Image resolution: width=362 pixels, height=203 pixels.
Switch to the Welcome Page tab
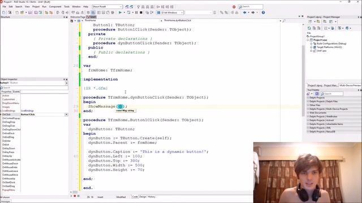[78, 17]
